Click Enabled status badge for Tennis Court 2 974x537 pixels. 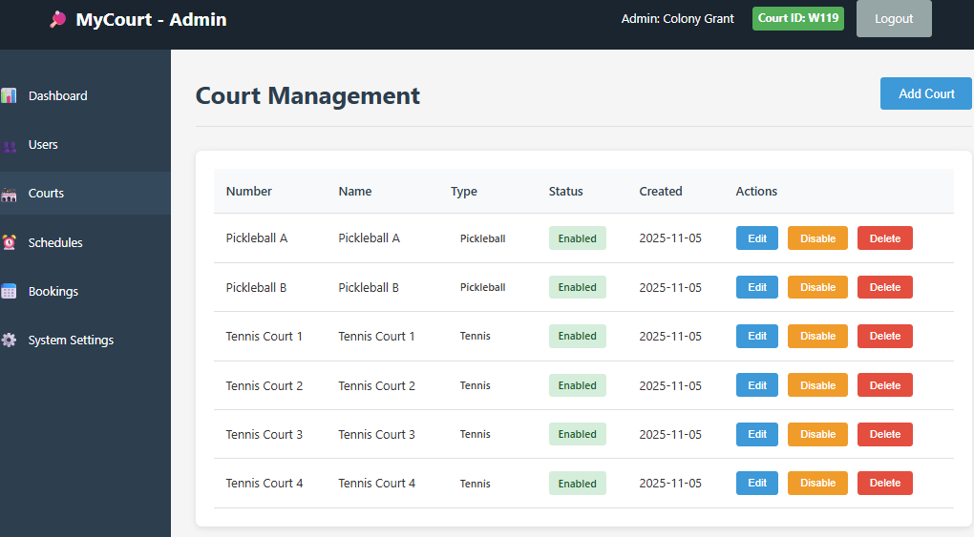pyautogui.click(x=577, y=385)
